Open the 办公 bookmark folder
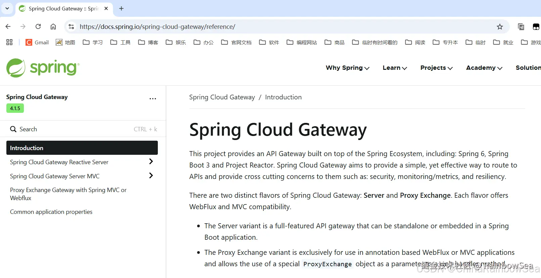 point(204,42)
